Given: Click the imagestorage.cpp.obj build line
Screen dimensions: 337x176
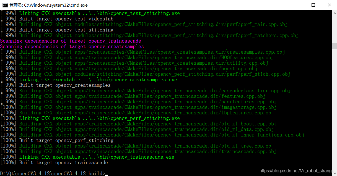Looking at the screenshot, I should pyautogui.click(x=138, y=107).
